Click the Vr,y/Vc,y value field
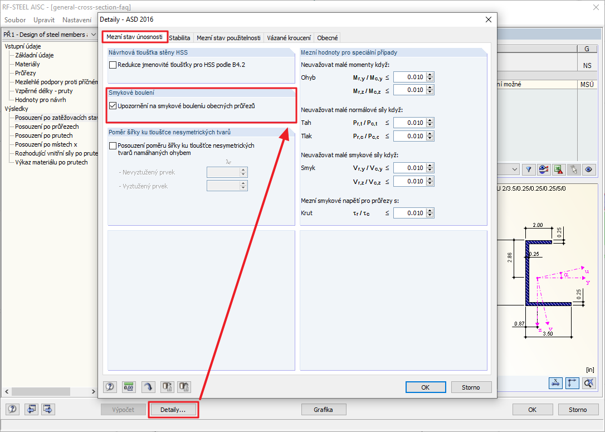Image resolution: width=605 pixels, height=432 pixels. coord(410,168)
